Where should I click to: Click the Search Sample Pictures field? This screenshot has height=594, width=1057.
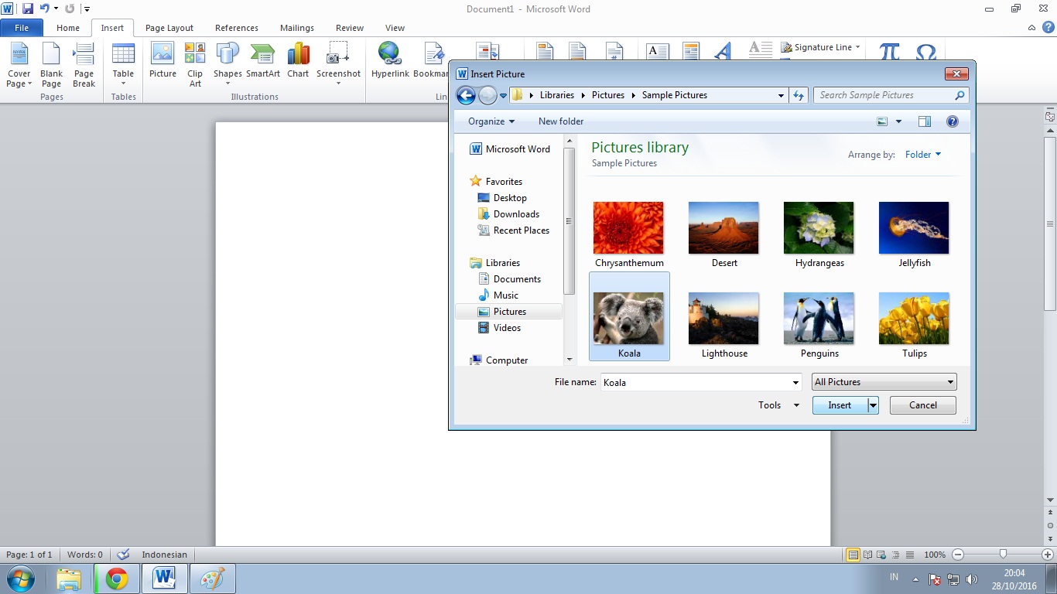(x=891, y=95)
